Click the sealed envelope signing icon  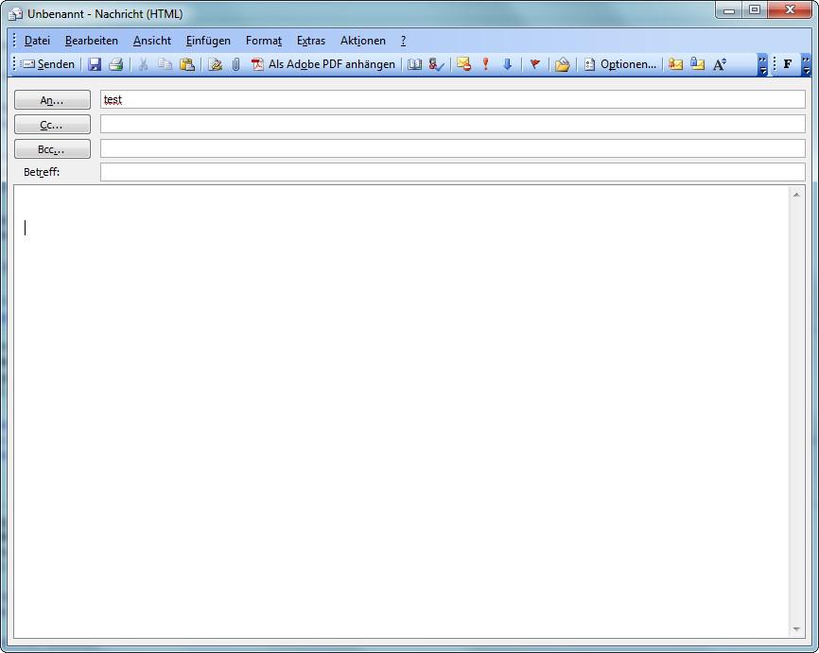[x=675, y=64]
